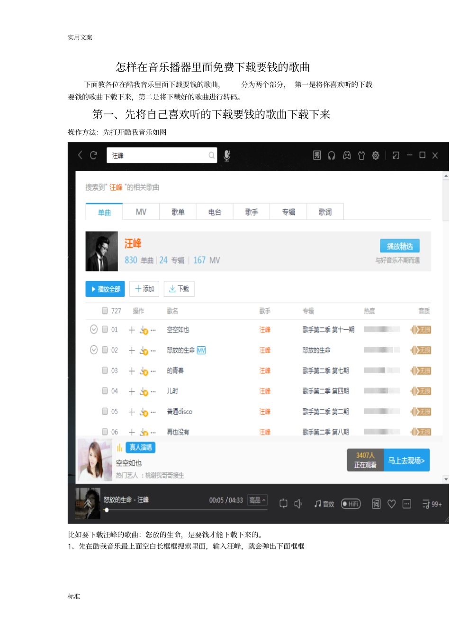Go back with the left arrow icon
The width and height of the screenshot is (450, 638).
point(80,155)
